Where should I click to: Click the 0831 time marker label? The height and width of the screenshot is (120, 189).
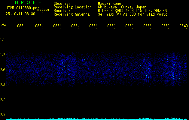click(x=21, y=26)
